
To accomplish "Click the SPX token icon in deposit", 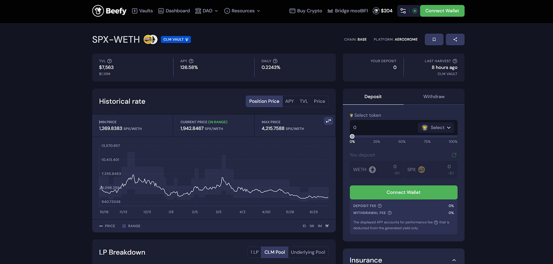I will [x=422, y=170].
